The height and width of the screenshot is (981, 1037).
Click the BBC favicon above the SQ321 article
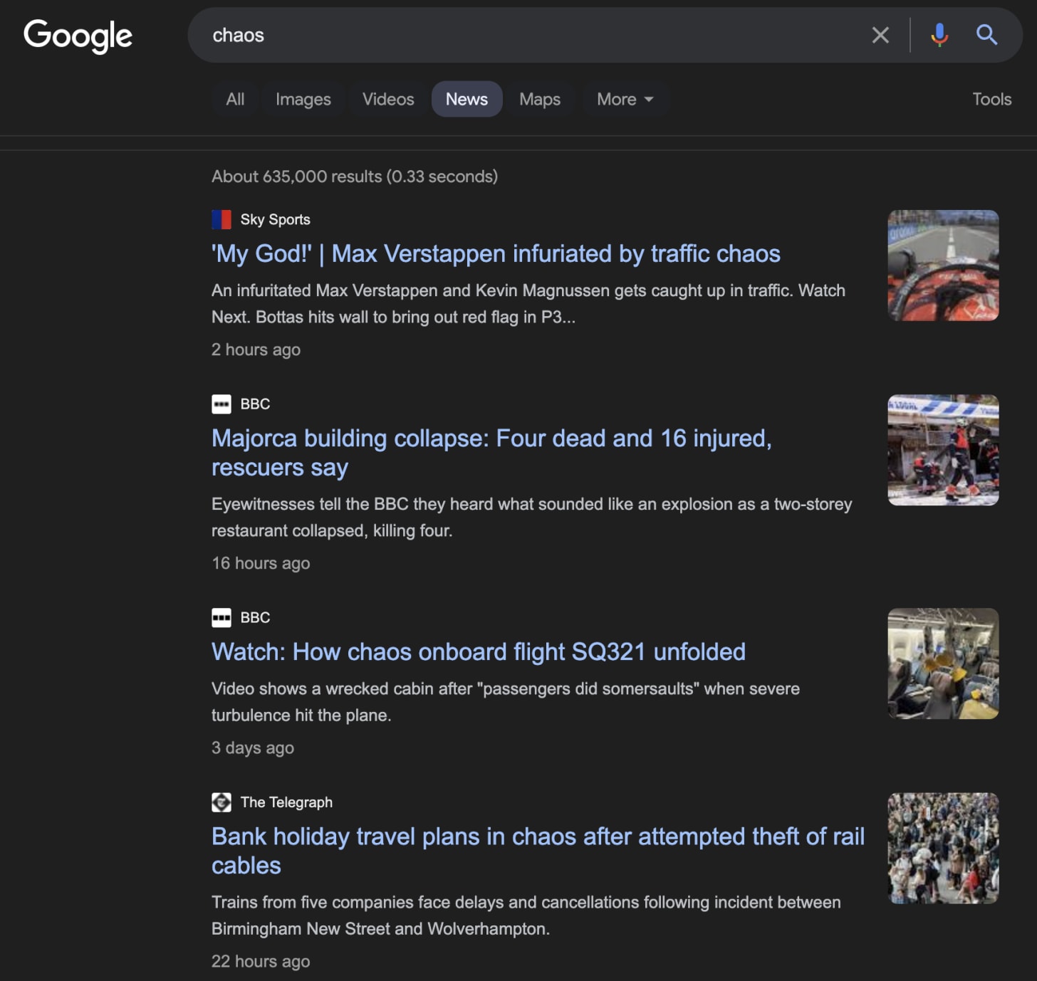click(222, 617)
